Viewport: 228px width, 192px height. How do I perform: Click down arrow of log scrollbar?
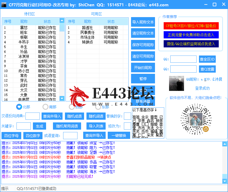225,181
